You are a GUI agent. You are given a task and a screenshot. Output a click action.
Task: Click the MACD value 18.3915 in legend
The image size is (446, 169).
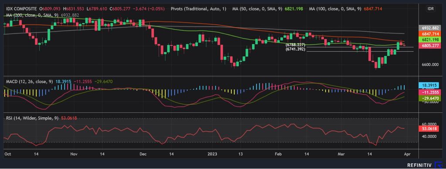(64, 81)
